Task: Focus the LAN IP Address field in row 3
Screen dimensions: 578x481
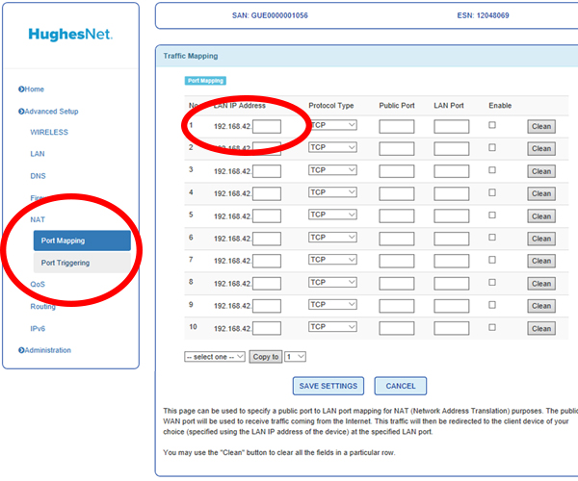Action: [x=267, y=171]
